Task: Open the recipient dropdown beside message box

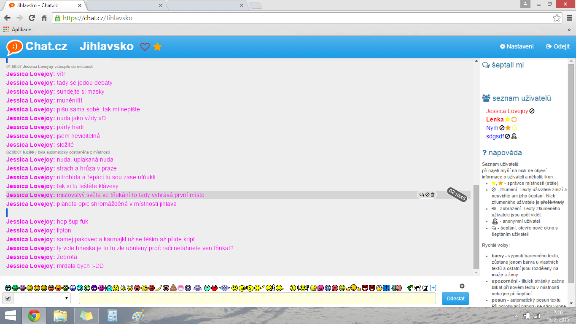Action: tap(42, 298)
